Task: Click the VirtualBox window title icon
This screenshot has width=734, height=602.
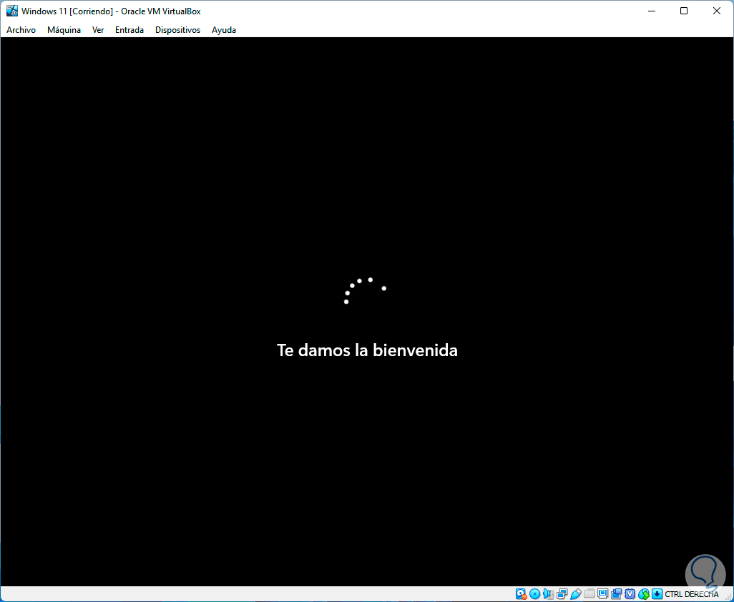Action: (11, 11)
